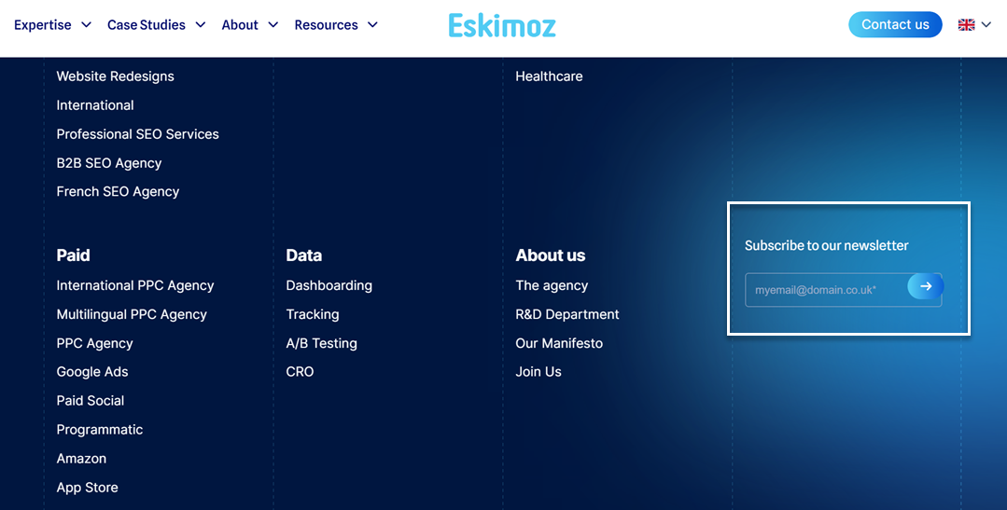This screenshot has height=510, width=1007.
Task: Click the Eskimoz logo
Action: coord(501,25)
